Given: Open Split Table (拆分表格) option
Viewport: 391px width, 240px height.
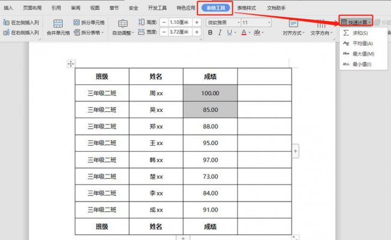Looking at the screenshot, I should pos(88,32).
